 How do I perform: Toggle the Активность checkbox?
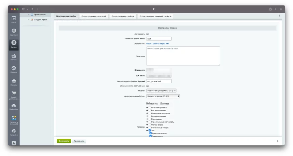(148, 34)
